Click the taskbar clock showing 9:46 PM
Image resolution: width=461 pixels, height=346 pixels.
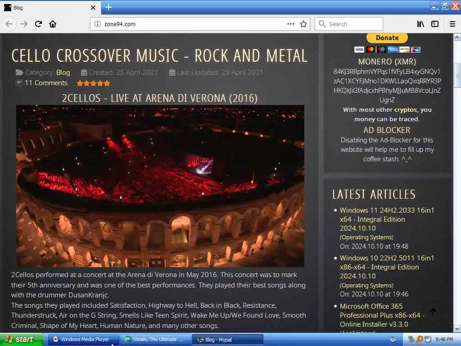point(444,340)
